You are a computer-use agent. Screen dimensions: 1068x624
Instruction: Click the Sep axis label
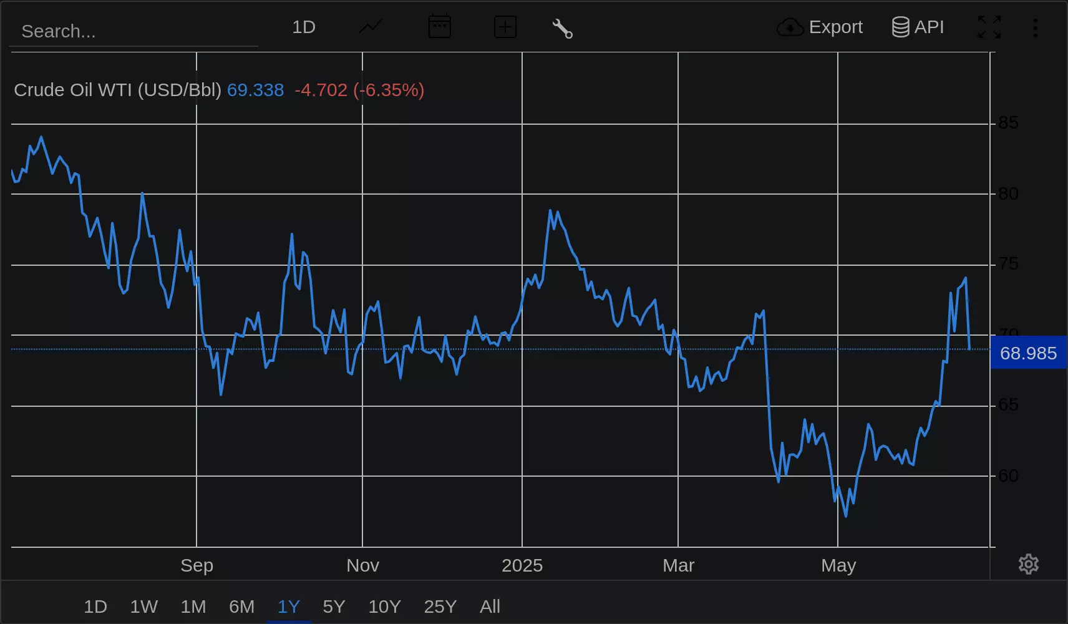(x=197, y=565)
